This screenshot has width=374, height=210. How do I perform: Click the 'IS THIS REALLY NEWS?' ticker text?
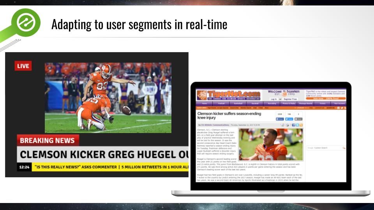(x=76, y=167)
